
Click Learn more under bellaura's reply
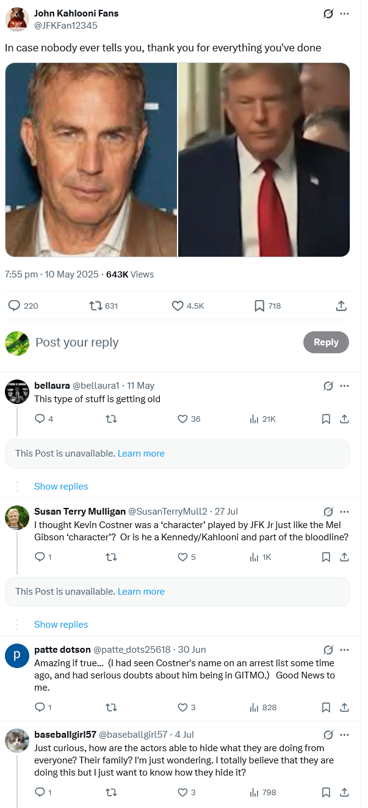pyautogui.click(x=141, y=454)
